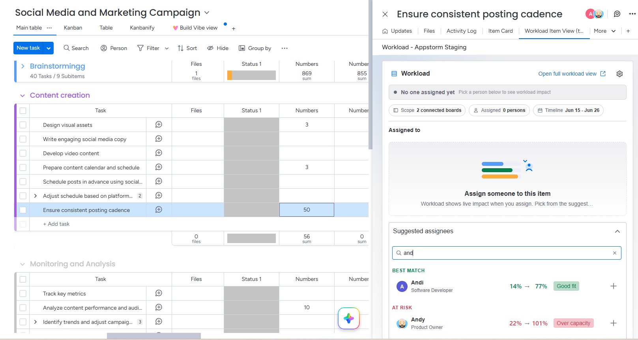Check the Track key metrics row
The width and height of the screenshot is (638, 340).
coord(23,294)
